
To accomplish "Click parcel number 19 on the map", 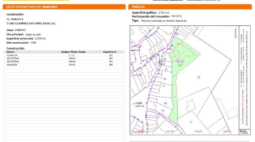I will [163, 86].
